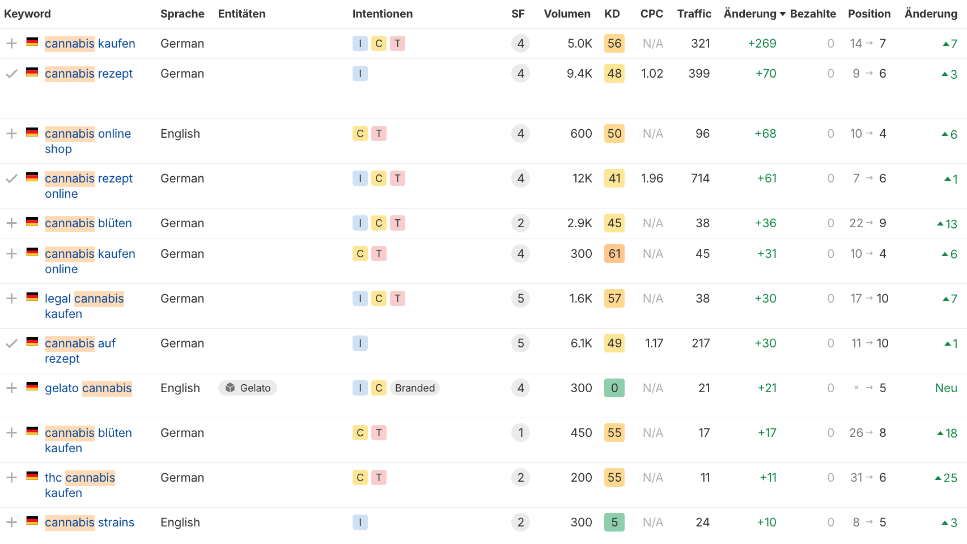Image resolution: width=967 pixels, height=544 pixels.
Task: Click the plus icon for 'cannabis online shop'
Action: (x=11, y=134)
